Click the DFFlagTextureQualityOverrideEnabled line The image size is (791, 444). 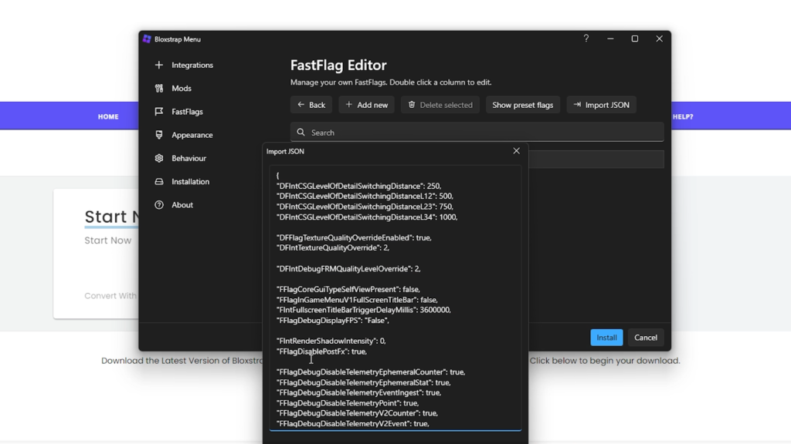354,237
